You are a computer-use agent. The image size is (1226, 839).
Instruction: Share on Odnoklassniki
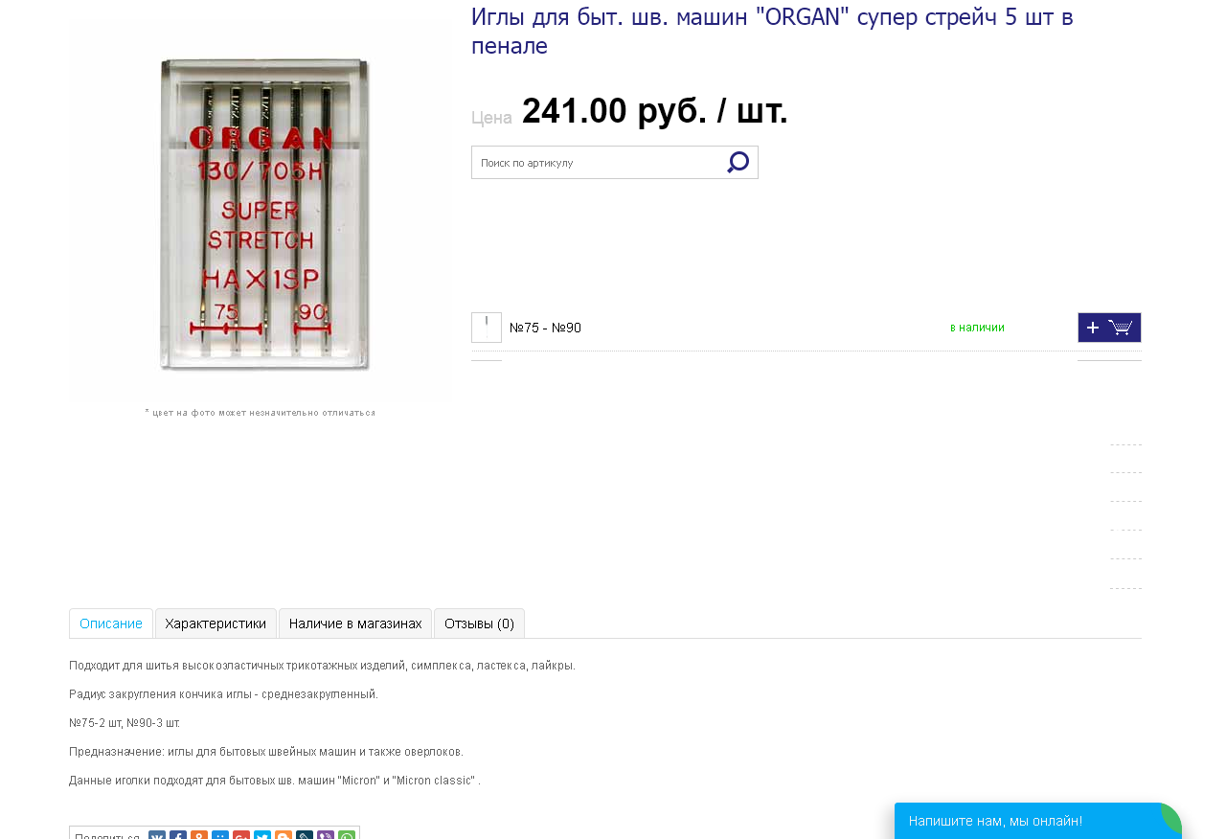tap(199, 835)
